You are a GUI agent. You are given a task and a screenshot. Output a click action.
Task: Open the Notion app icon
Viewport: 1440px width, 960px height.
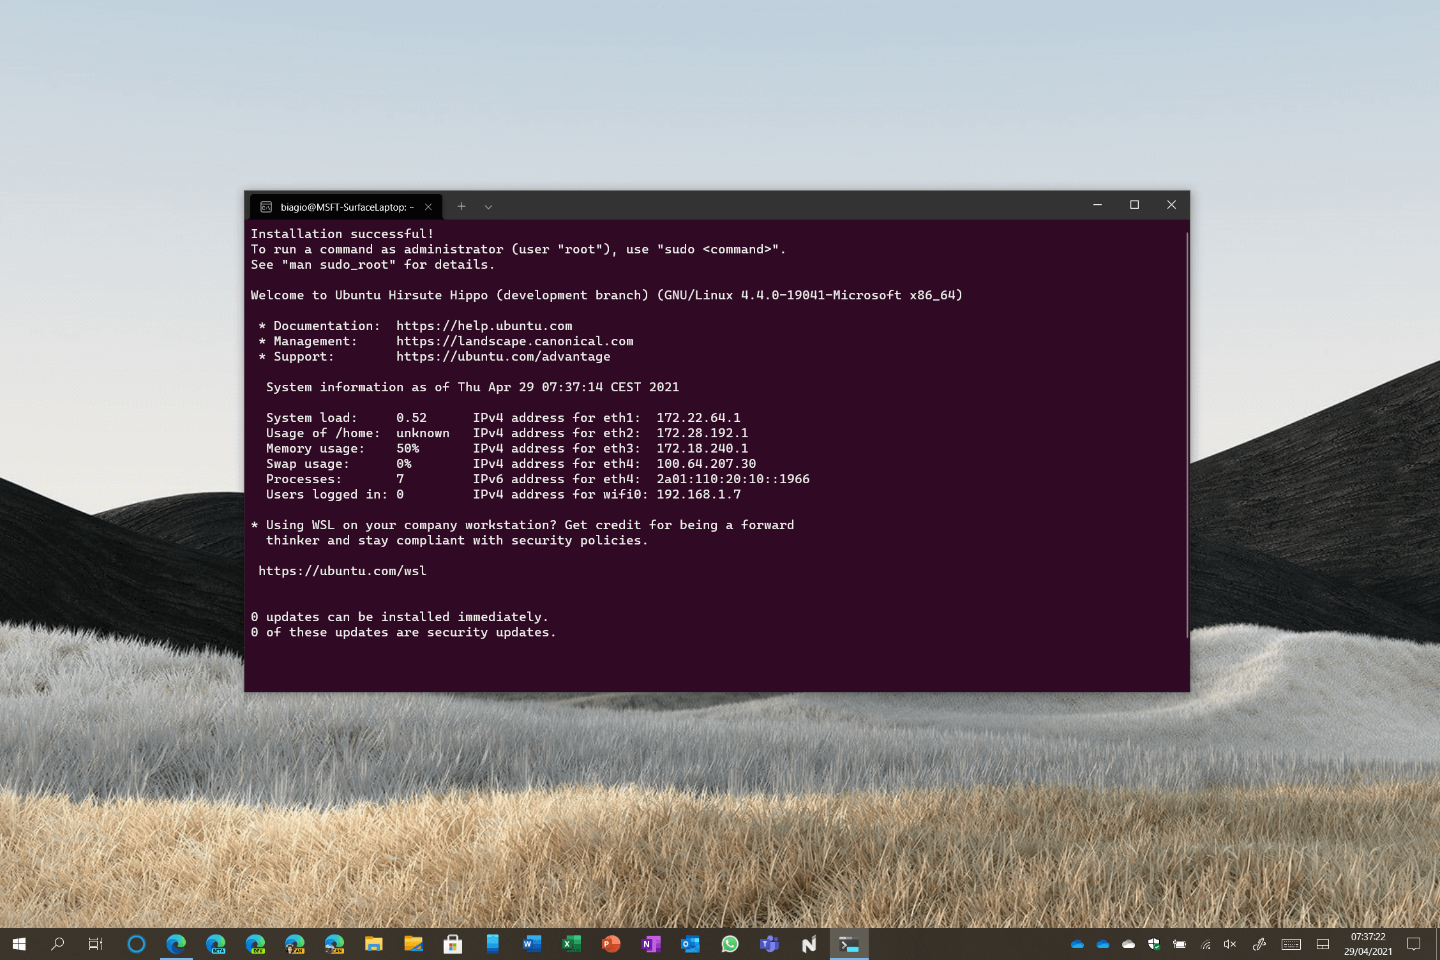809,943
